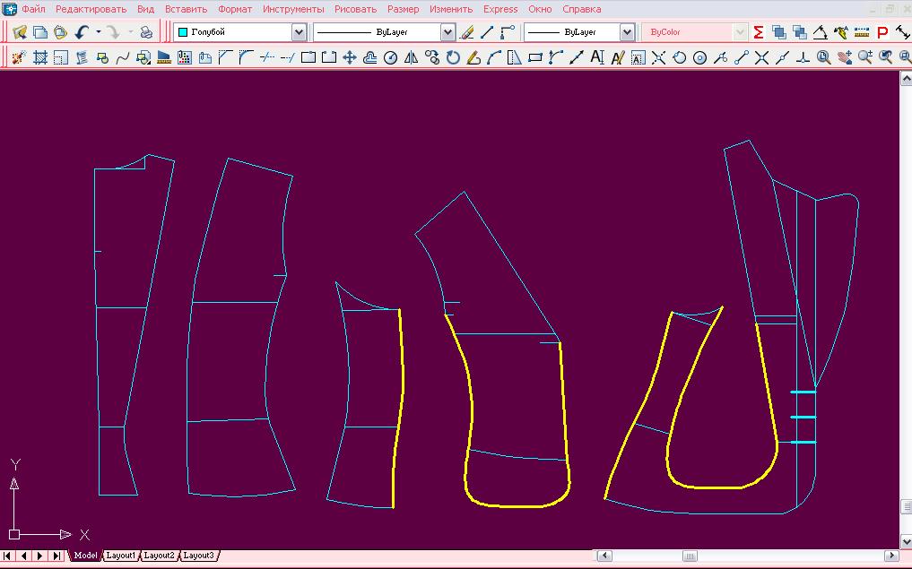Click the multiline text AI tool

[597, 58]
